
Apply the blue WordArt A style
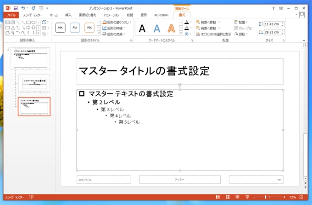157,28
